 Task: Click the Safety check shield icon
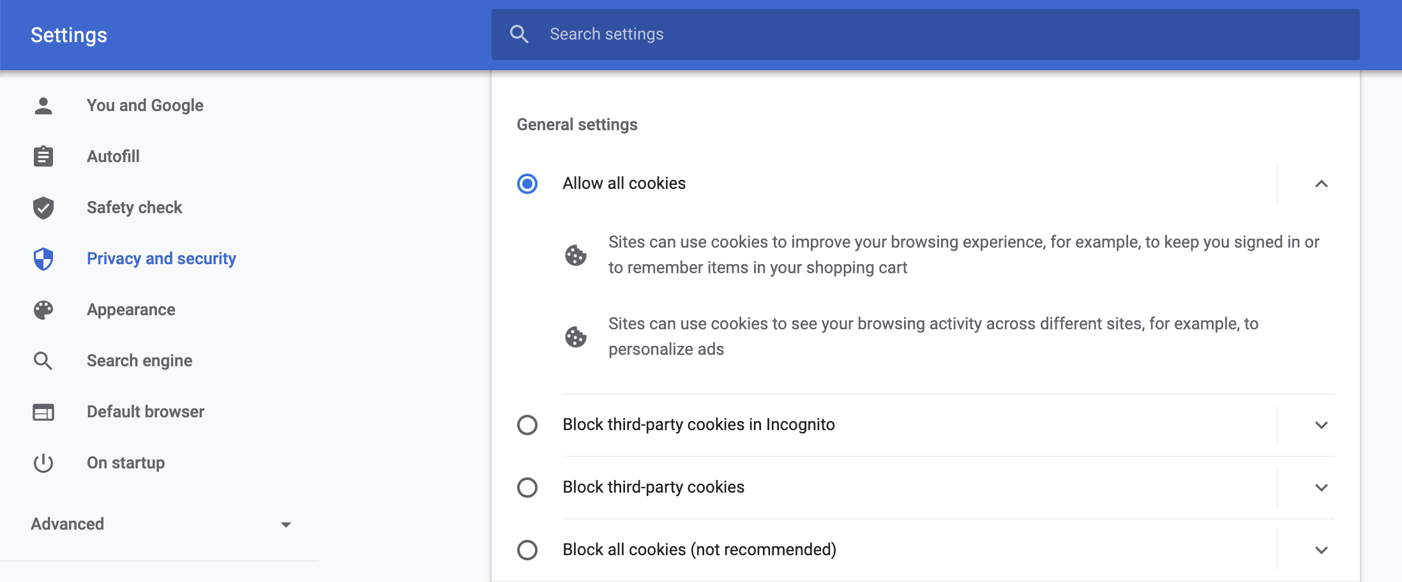[x=43, y=207]
